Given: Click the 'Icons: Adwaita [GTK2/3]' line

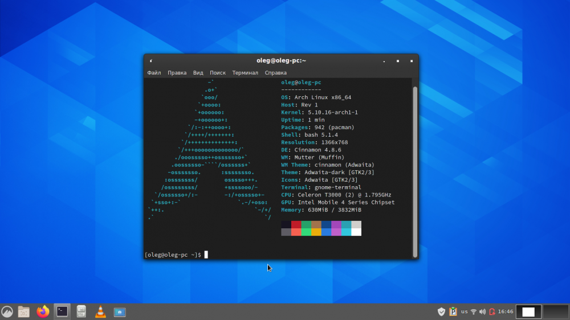Looking at the screenshot, I should click(319, 180).
